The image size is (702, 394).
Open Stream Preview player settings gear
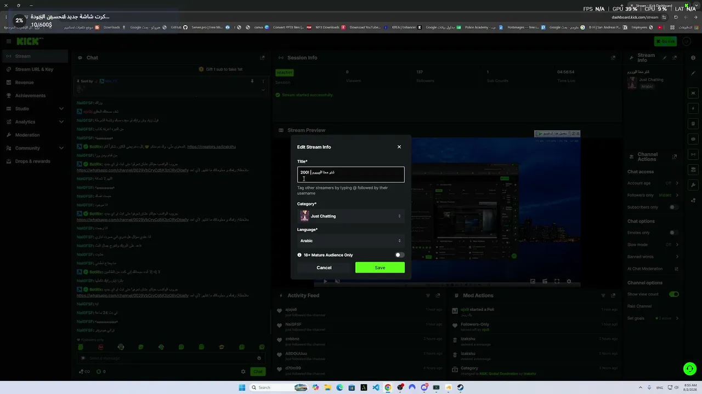(x=569, y=281)
